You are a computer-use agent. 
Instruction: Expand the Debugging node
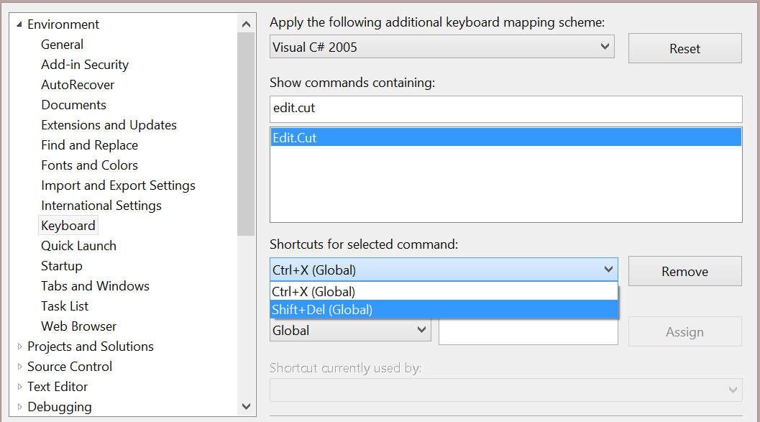click(19, 407)
